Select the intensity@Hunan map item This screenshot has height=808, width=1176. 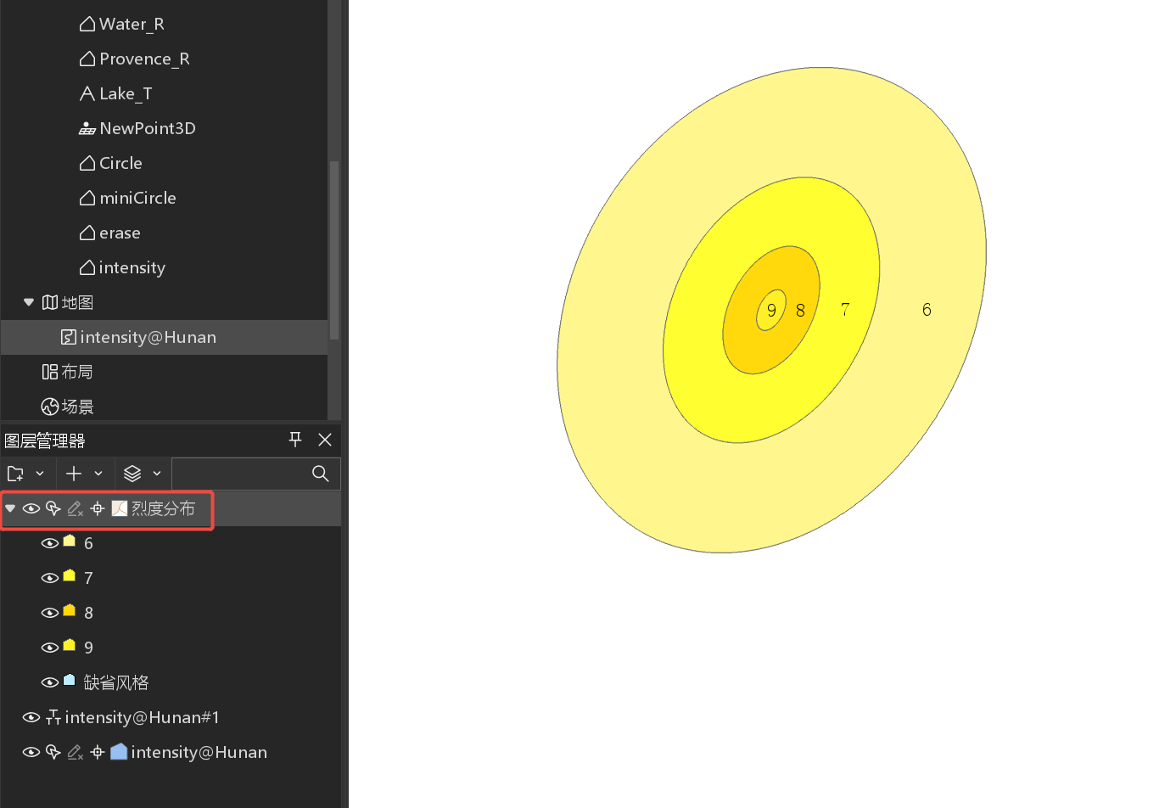click(148, 337)
